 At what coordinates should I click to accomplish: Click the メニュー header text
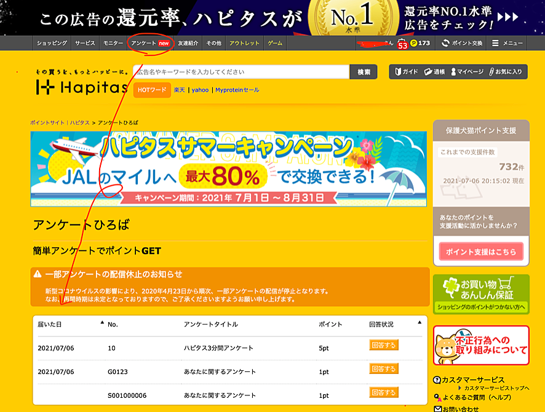[512, 43]
